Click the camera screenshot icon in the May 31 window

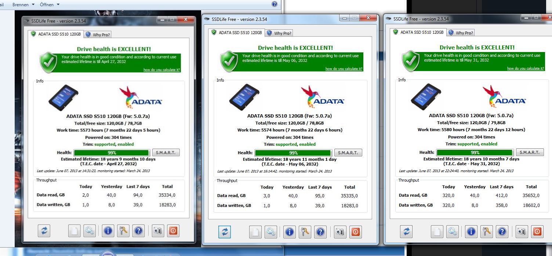[521, 231]
